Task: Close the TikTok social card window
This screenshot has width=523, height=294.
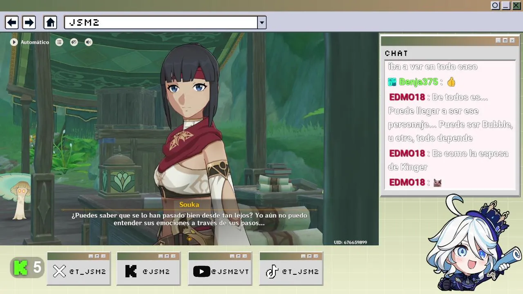Action: click(316, 256)
